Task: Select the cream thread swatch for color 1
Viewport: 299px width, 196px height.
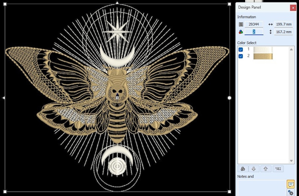Action: click(263, 50)
